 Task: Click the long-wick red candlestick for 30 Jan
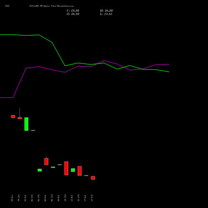20,118
